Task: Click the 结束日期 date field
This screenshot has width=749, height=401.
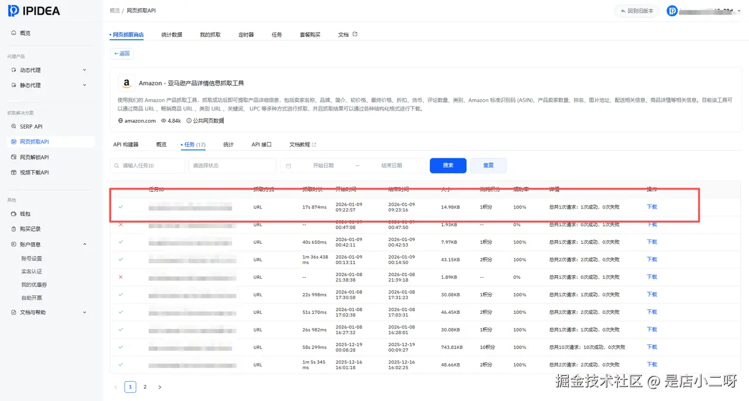Action: [391, 166]
